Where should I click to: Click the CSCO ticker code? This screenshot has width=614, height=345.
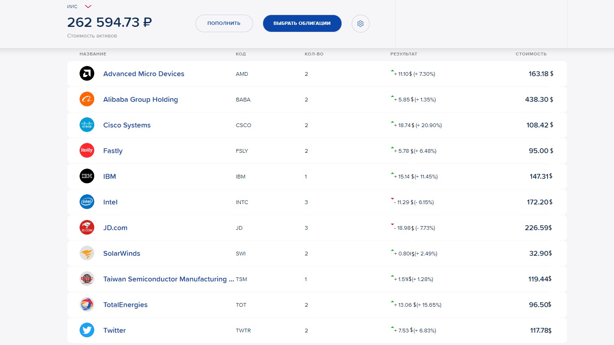244,125
